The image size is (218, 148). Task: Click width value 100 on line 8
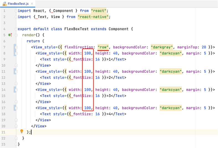click(88, 53)
